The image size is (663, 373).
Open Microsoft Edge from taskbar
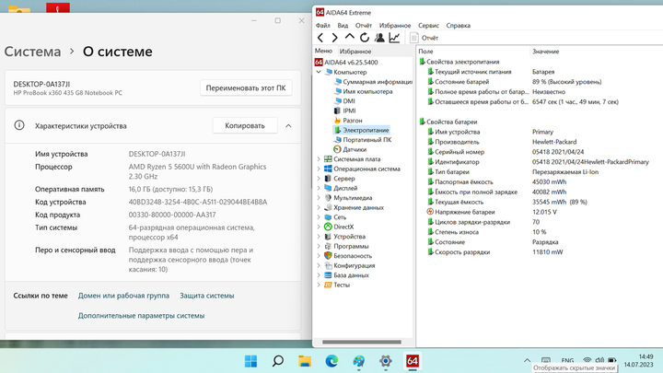pyautogui.click(x=331, y=361)
